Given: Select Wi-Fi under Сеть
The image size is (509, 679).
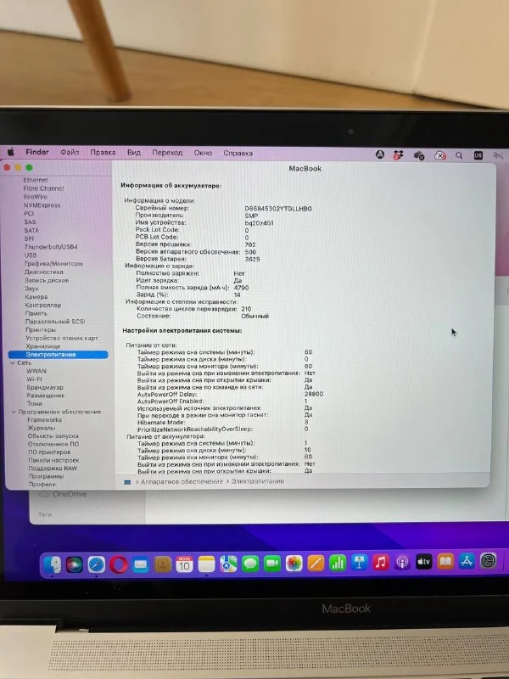Looking at the screenshot, I should [34, 379].
